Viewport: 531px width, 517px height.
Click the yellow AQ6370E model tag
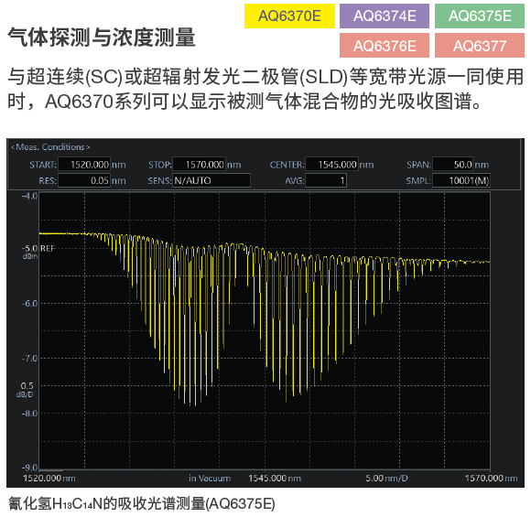pyautogui.click(x=289, y=16)
